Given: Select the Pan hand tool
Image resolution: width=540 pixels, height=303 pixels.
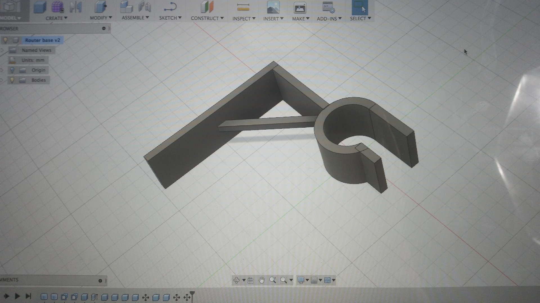Looking at the screenshot, I should point(262,280).
